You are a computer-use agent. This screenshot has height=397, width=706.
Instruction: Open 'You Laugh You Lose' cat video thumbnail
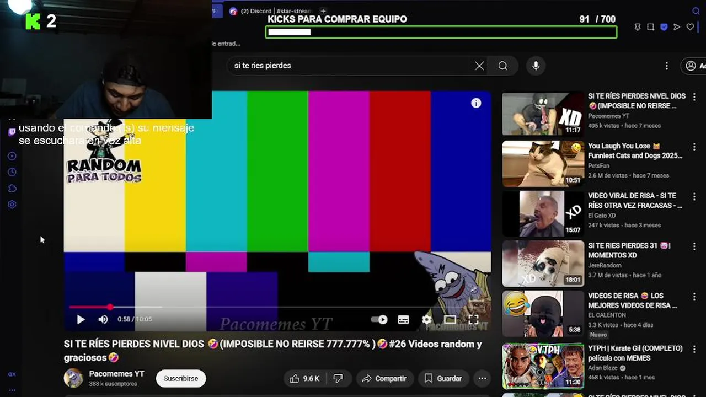[543, 164]
